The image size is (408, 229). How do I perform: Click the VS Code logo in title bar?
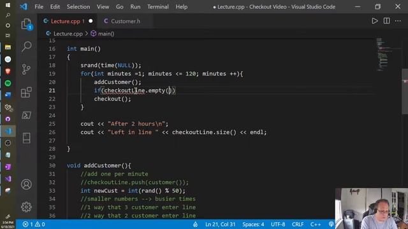tap(24, 6)
